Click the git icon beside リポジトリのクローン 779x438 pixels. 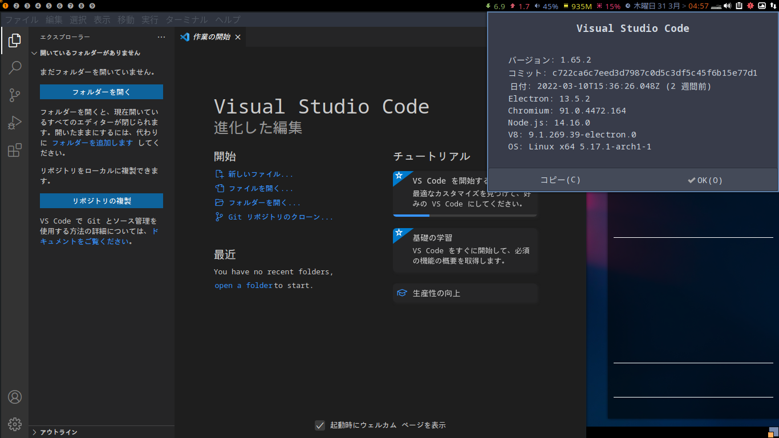point(219,217)
